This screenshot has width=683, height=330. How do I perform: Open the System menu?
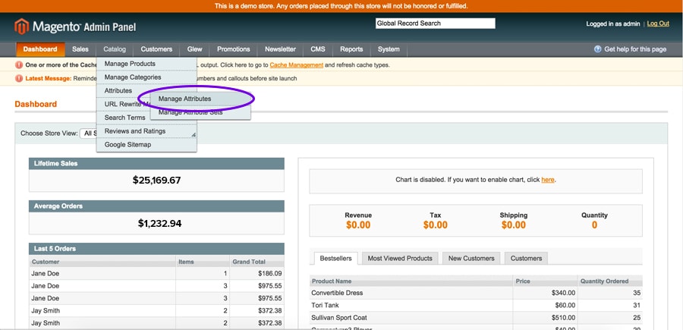point(389,49)
